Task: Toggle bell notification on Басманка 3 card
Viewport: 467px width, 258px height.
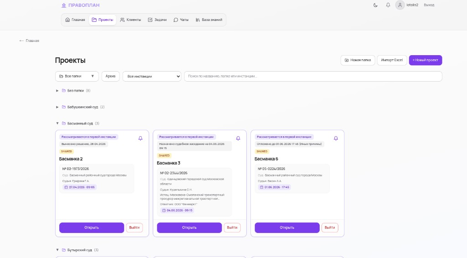Action: point(238,139)
